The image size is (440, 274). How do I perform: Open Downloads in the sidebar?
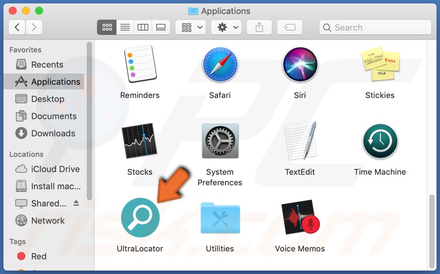44,133
